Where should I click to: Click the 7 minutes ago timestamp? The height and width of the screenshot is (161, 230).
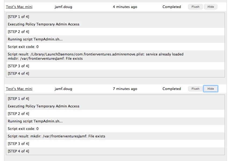(125, 89)
